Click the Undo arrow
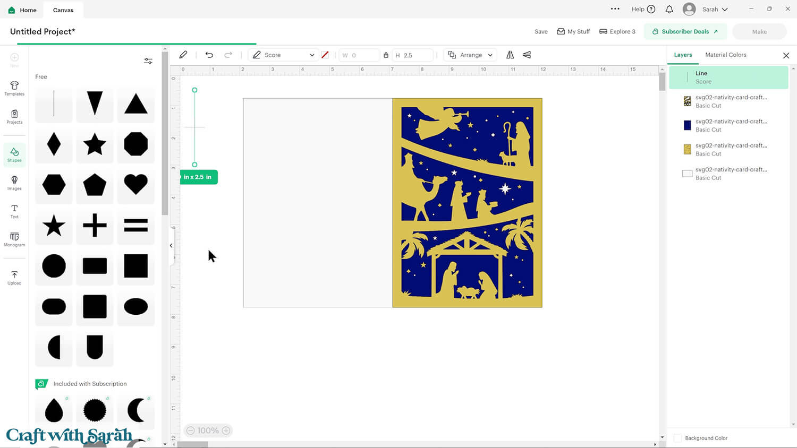 point(209,55)
